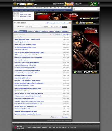This screenshot has height=131, width=112.
Task: Select Reviews in the blue sub-navigation
Action: [x=31, y=10]
